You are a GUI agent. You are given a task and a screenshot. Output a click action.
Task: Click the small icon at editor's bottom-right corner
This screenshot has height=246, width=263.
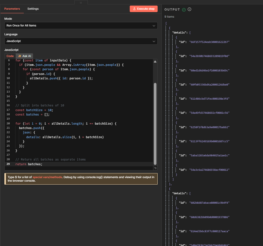click(155, 168)
